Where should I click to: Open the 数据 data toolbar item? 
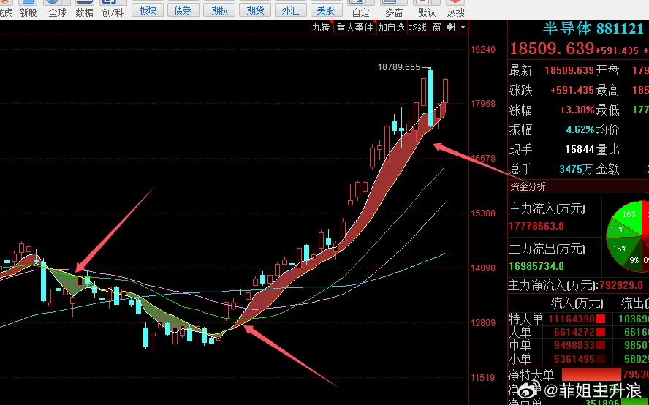(85, 8)
